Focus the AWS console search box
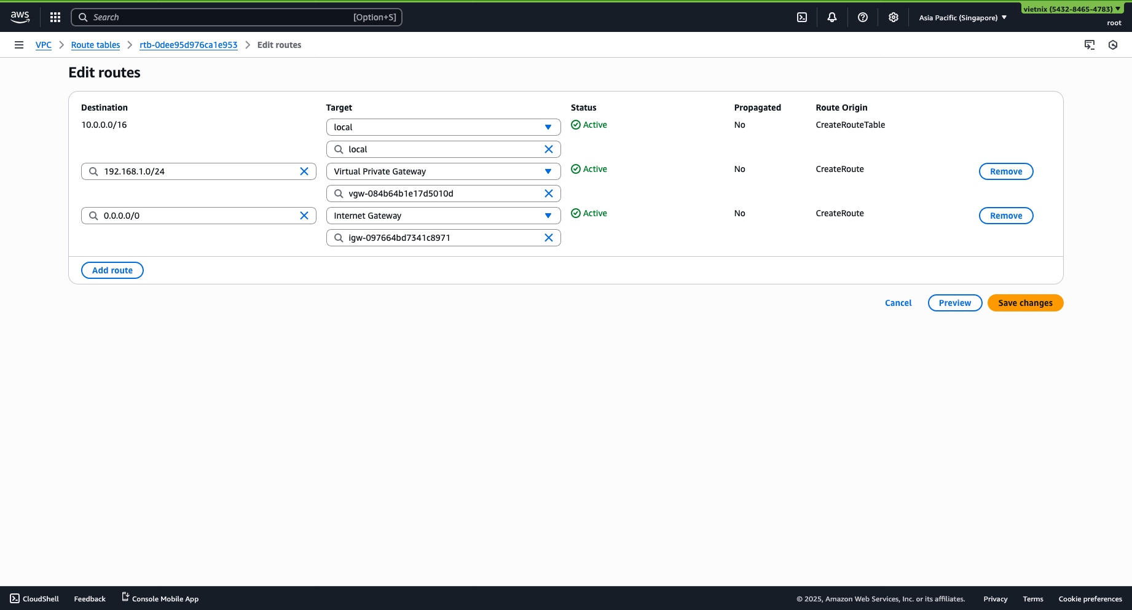This screenshot has width=1132, height=610. coord(237,17)
